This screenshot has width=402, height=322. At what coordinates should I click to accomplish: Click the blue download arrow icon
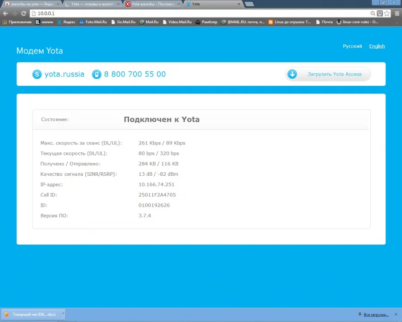(x=292, y=74)
